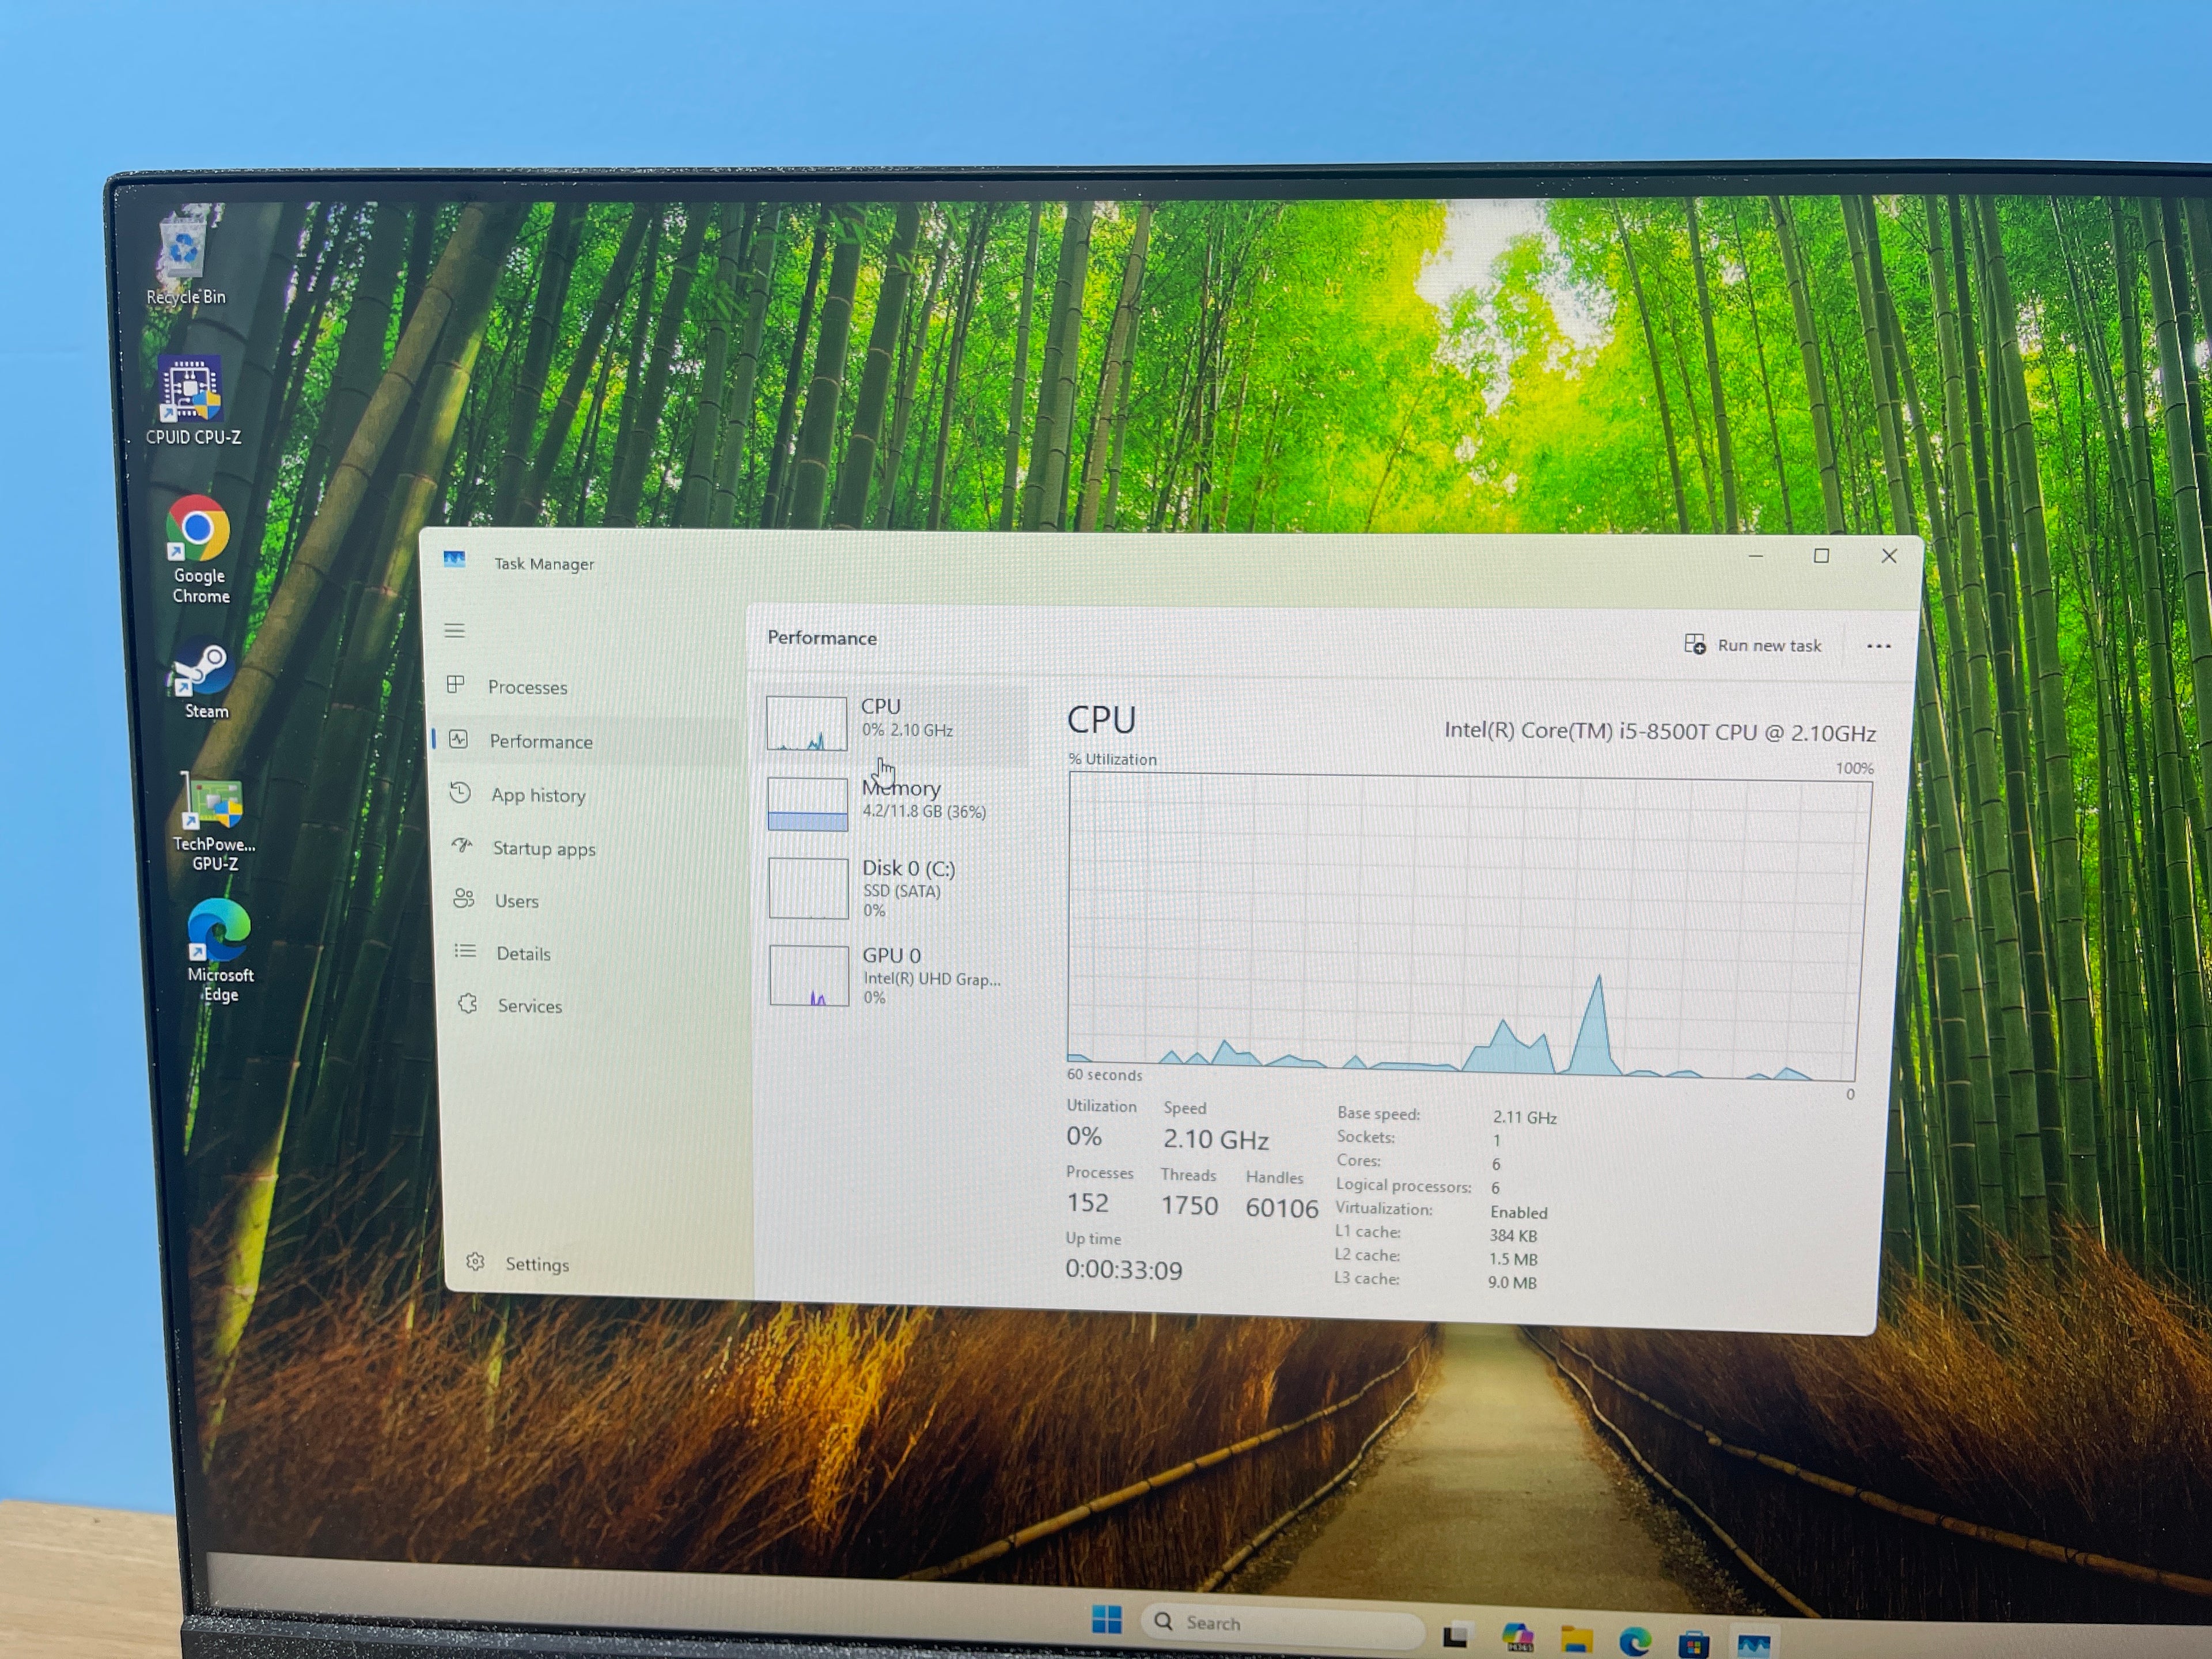Click the Virtualization Enabled value
2212x1659 pixels.
coord(1518,1212)
